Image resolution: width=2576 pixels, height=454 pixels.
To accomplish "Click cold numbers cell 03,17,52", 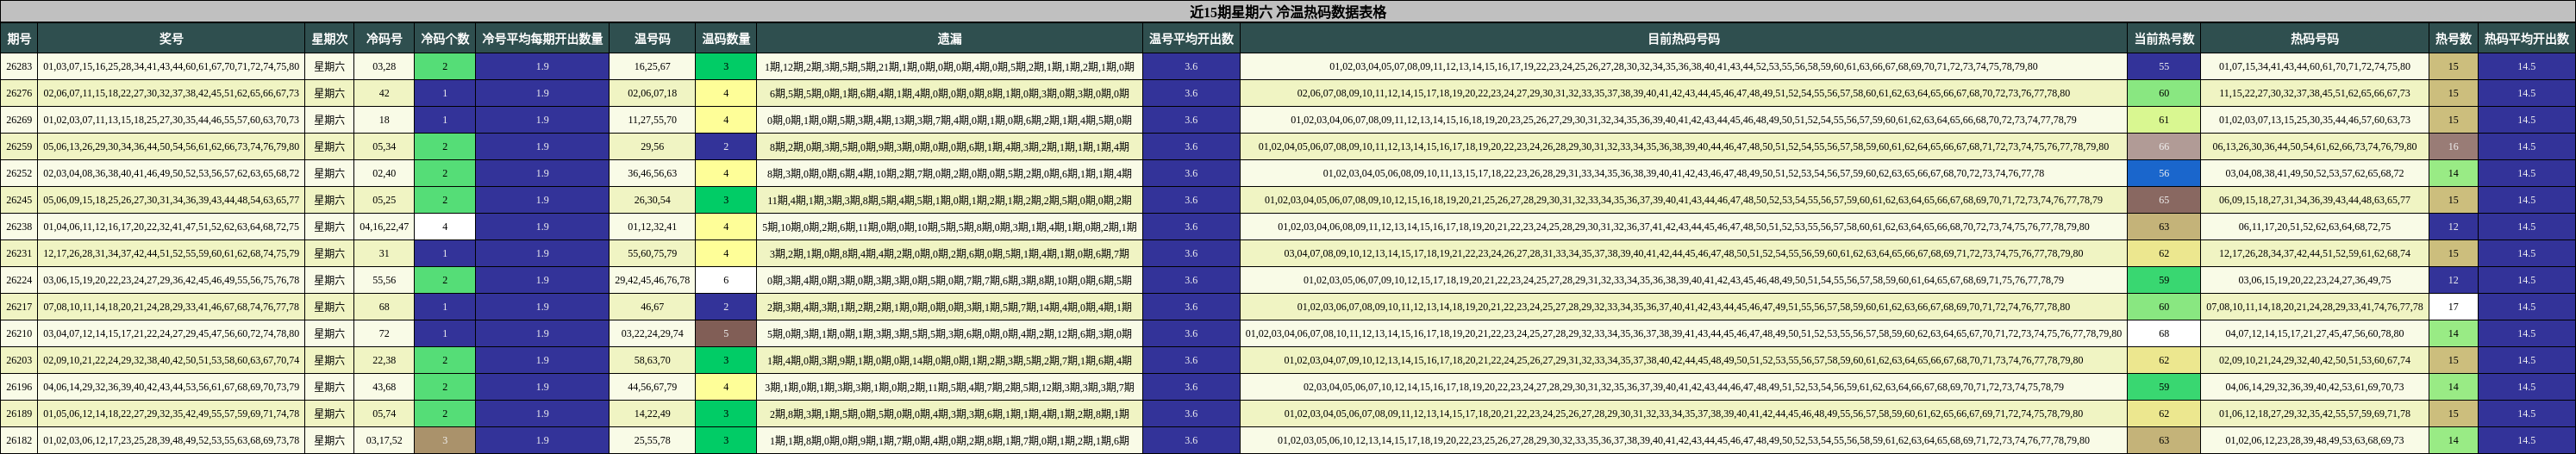I will 384,440.
